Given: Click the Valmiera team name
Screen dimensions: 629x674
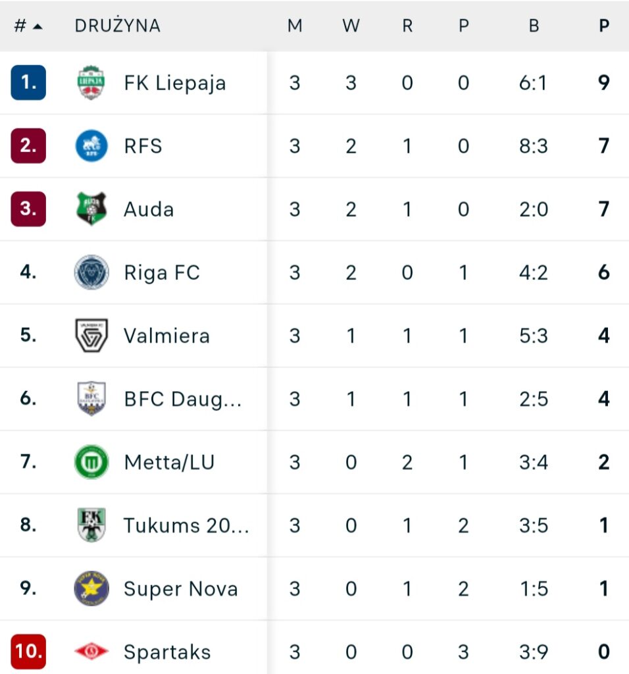Looking at the screenshot, I should click(166, 336).
